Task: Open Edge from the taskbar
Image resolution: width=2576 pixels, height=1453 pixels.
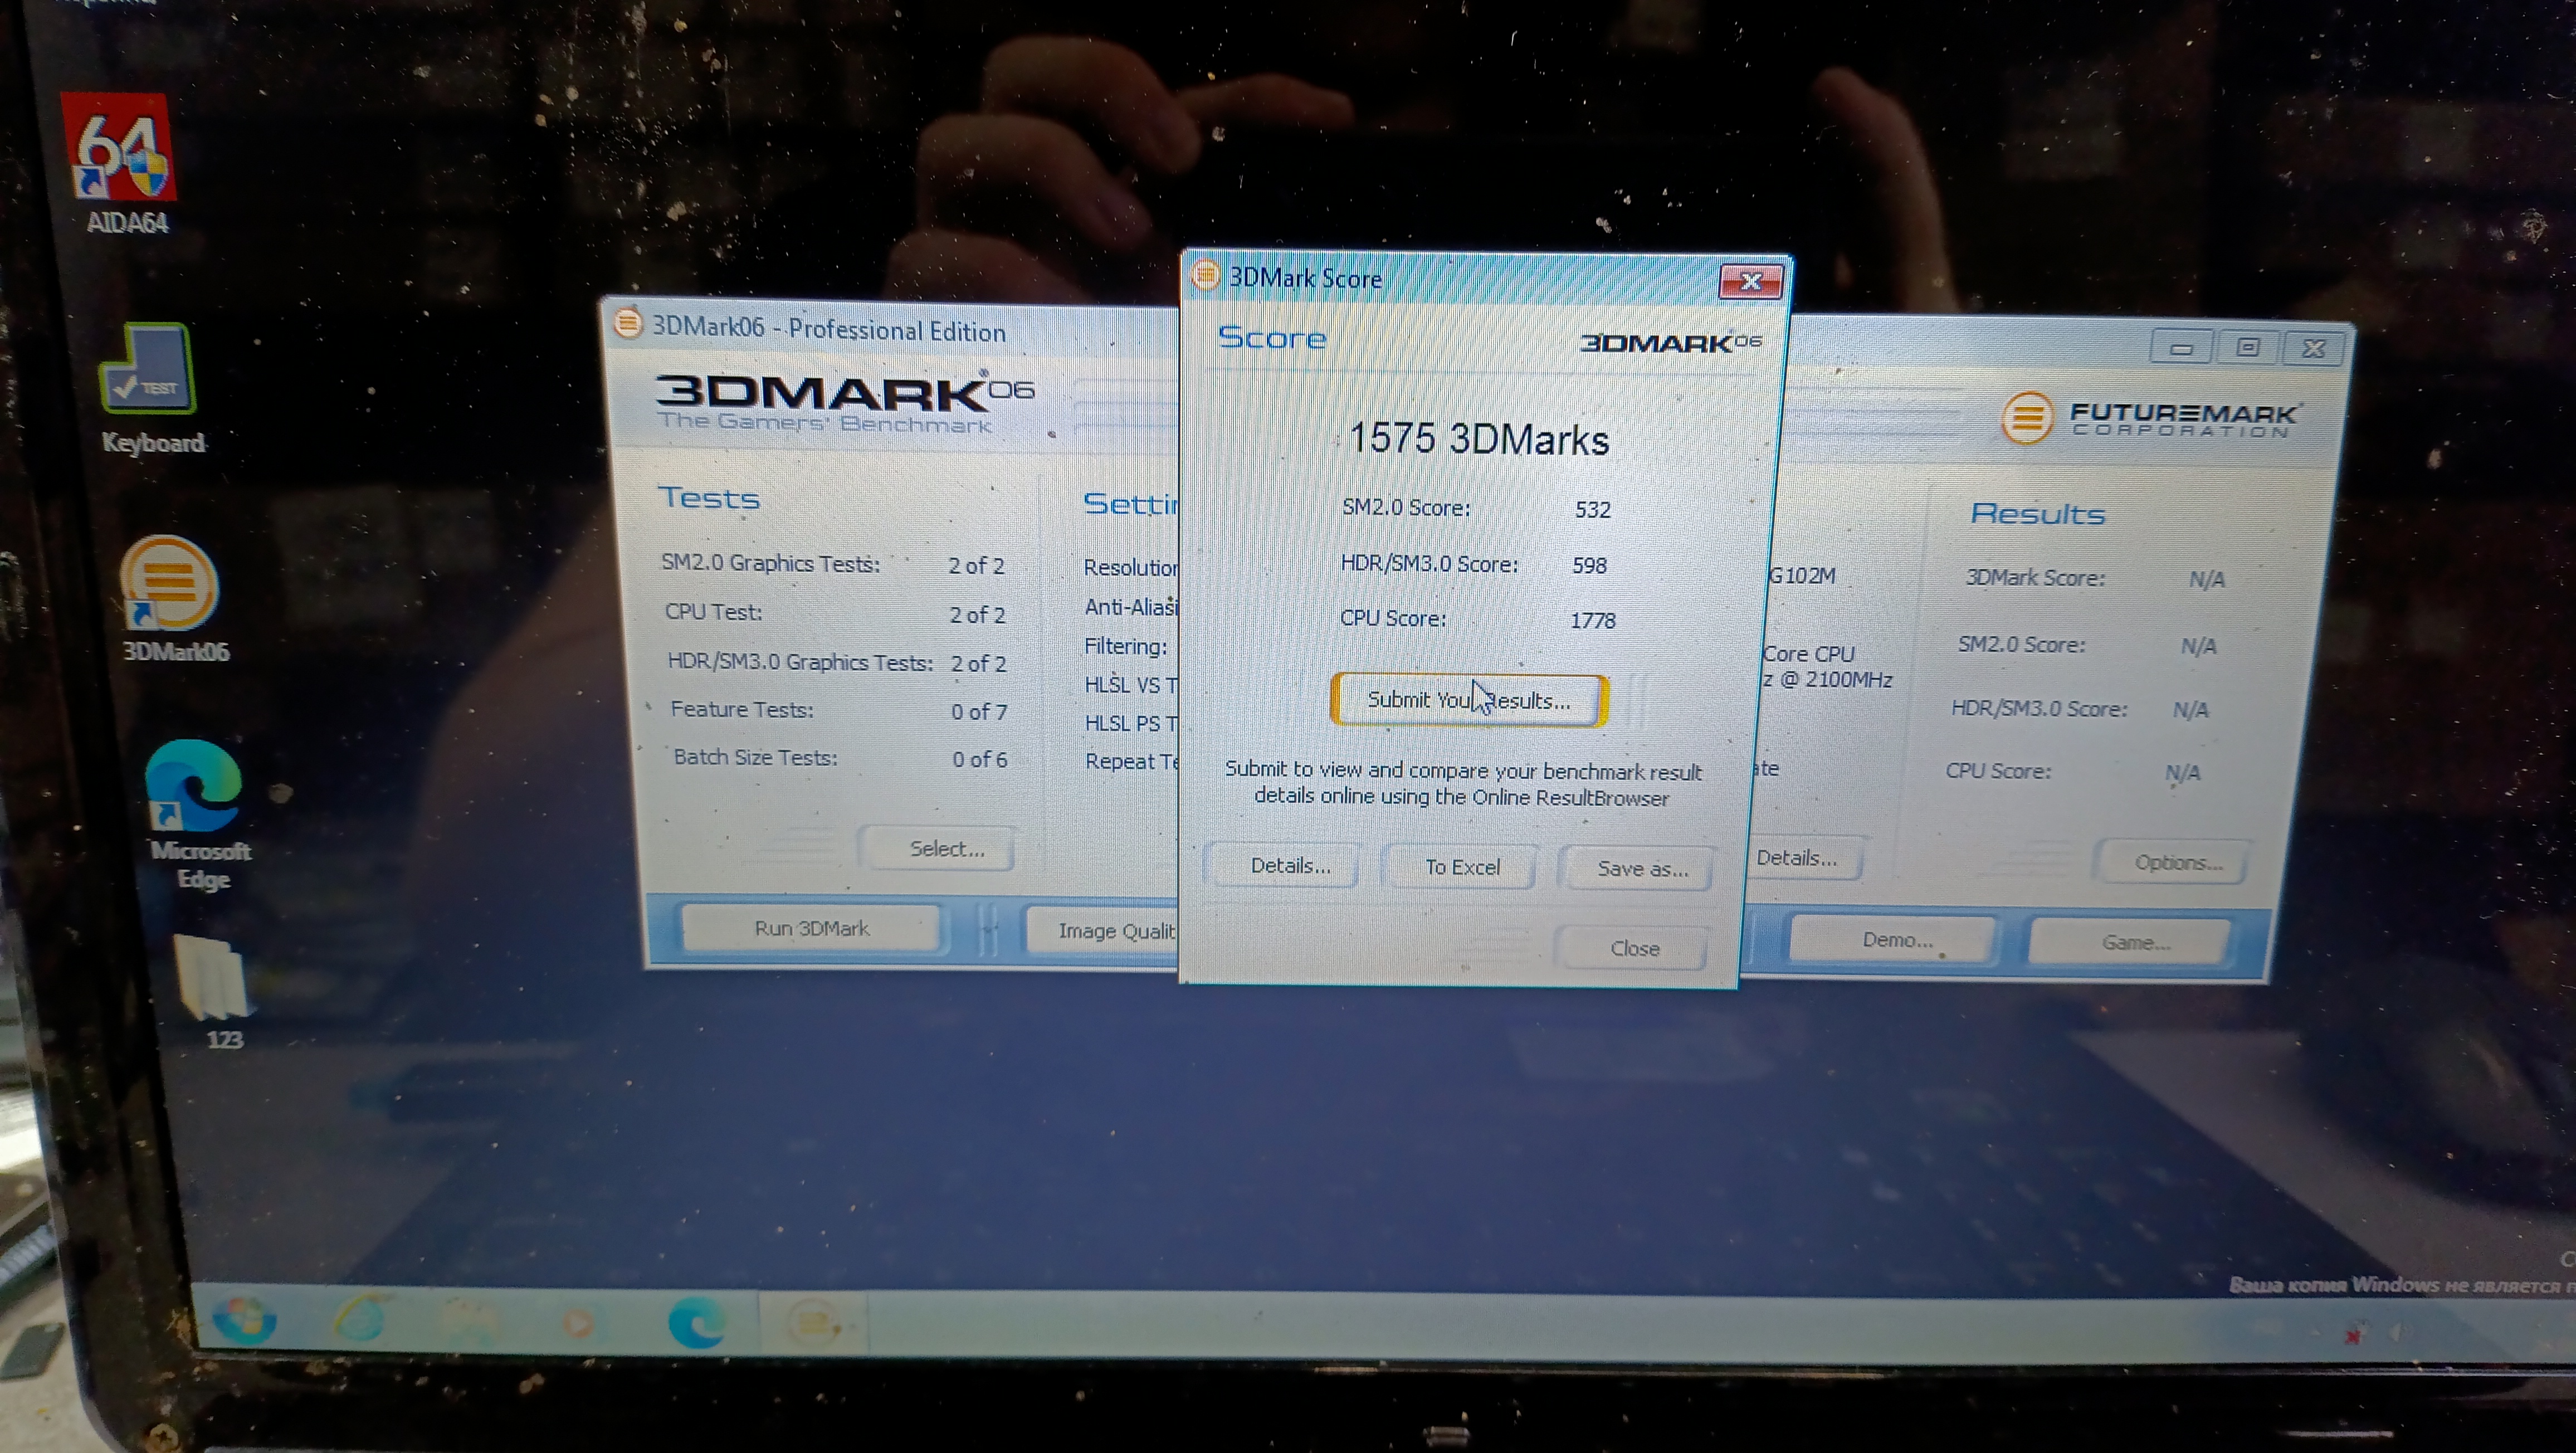Action: pos(697,1322)
